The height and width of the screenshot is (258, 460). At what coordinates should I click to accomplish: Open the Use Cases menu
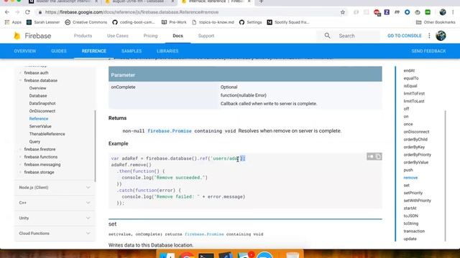point(118,36)
